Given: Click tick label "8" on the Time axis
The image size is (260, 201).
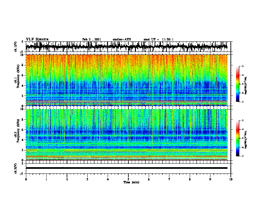Looking at the screenshot, I should click(x=190, y=179).
